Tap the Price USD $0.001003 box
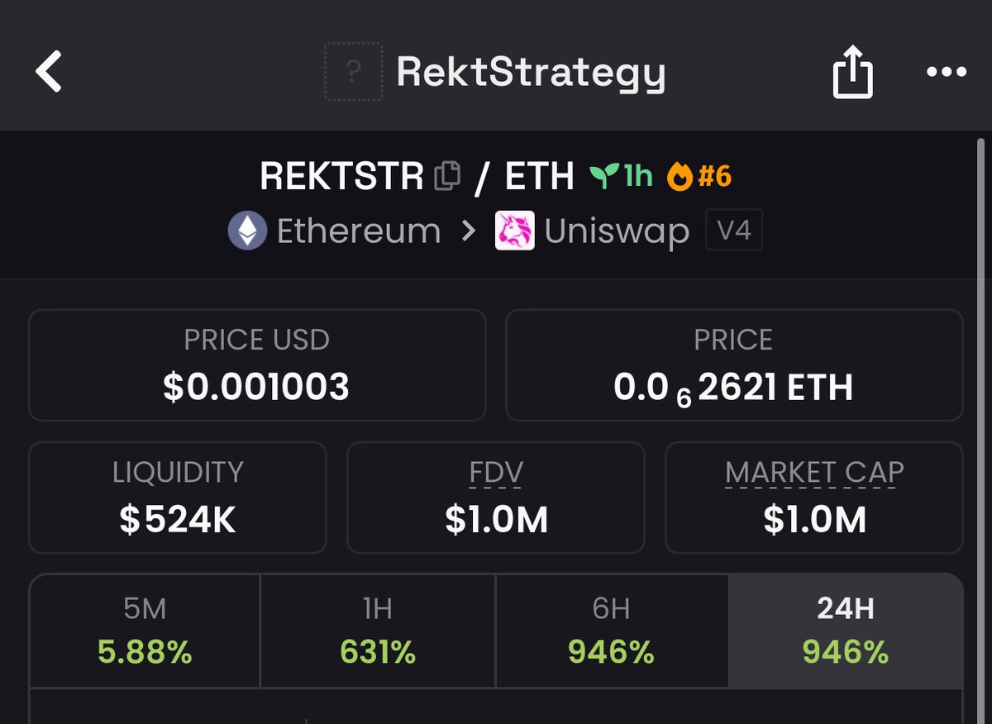 pos(256,364)
